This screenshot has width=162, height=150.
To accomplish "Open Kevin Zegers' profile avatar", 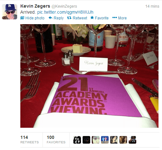I will point(10,12).
